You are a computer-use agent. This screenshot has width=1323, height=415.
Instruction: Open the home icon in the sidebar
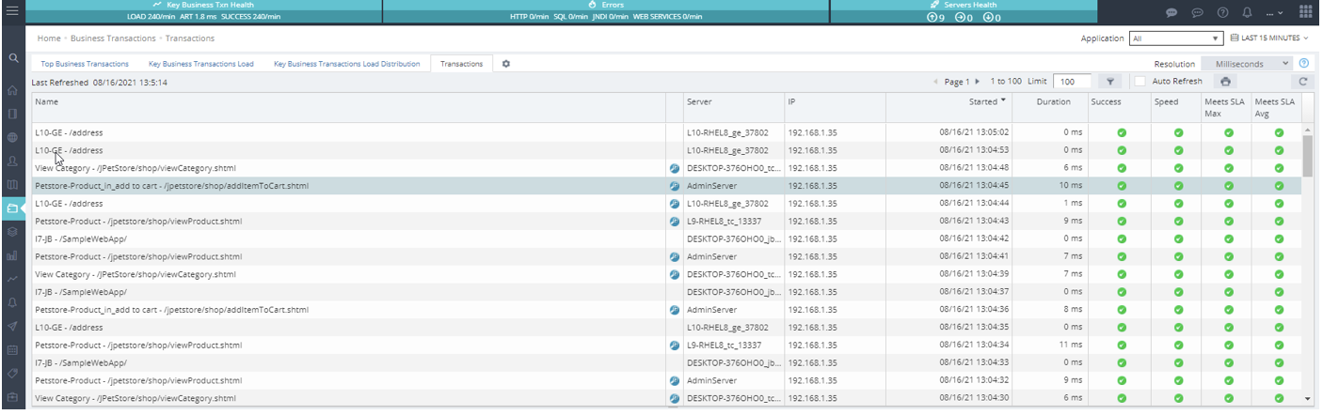click(13, 91)
